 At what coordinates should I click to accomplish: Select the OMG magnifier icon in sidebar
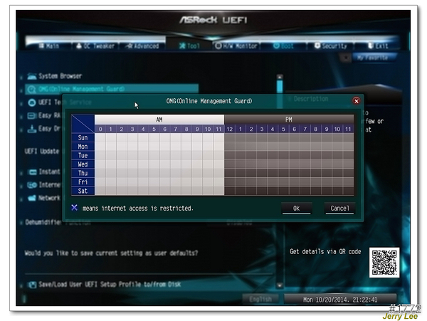pos(33,89)
